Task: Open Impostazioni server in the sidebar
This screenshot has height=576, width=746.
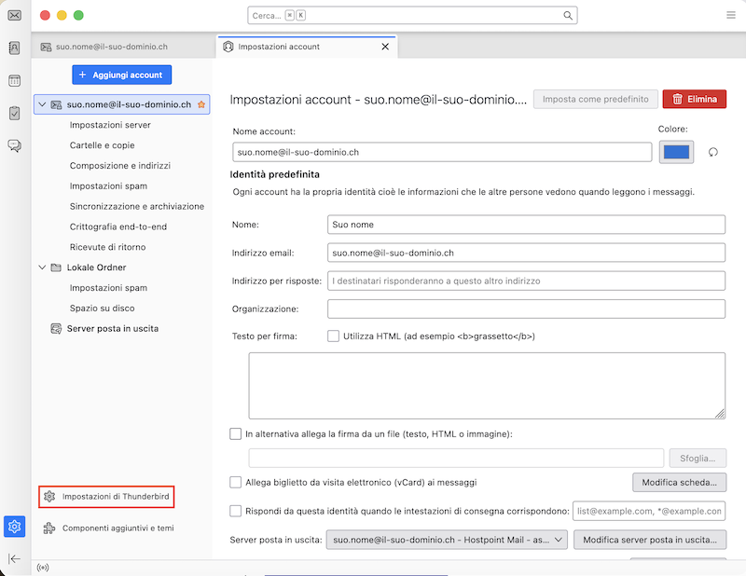Action: (110, 125)
